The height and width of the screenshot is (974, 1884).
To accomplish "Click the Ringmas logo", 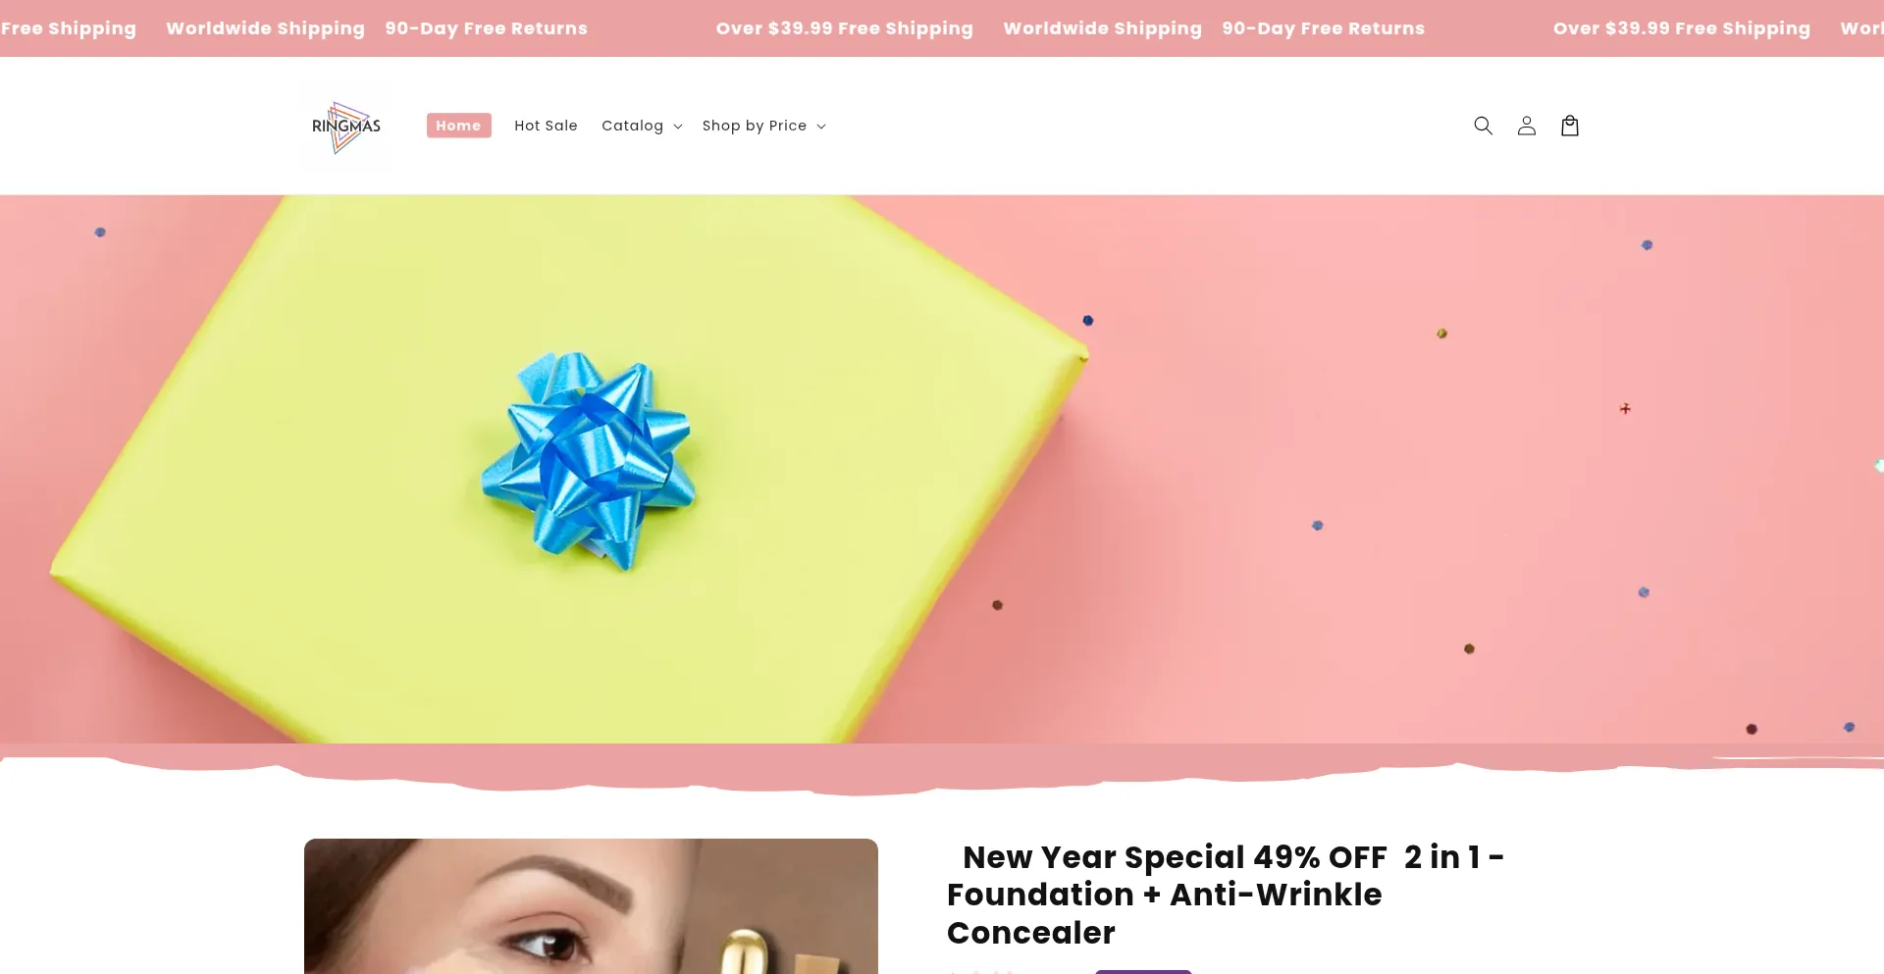I will [x=346, y=127].
